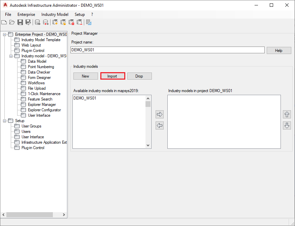
Task: Select the Setup node in the tree
Action: tap(20, 121)
